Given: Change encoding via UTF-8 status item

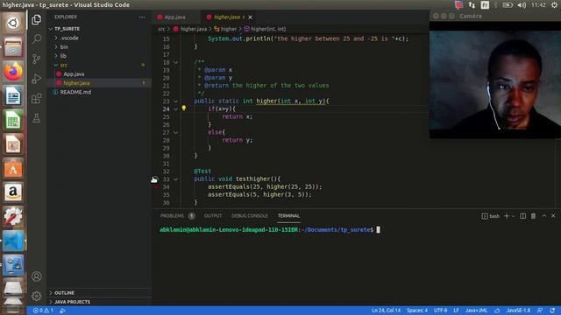Looking at the screenshot, I should [x=440, y=311].
